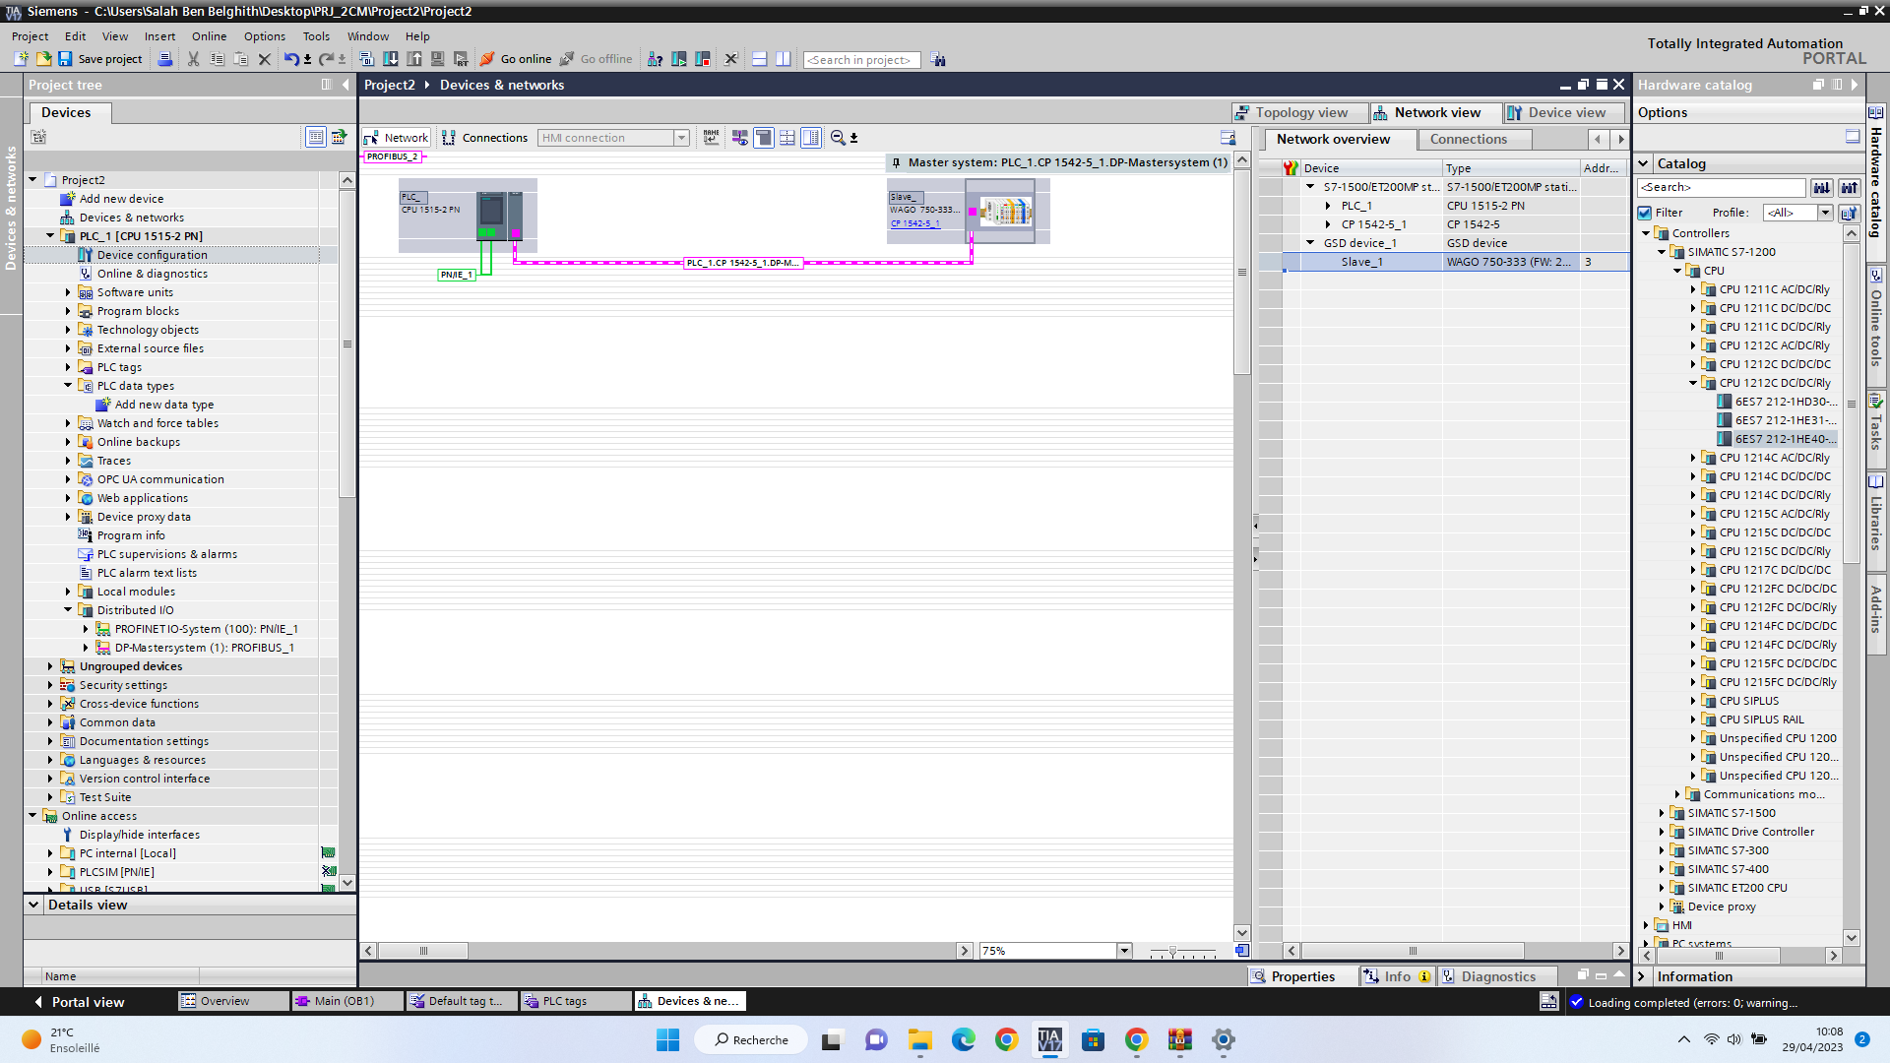Open the HMI connection dropdown
The height and width of the screenshot is (1063, 1890).
click(681, 138)
